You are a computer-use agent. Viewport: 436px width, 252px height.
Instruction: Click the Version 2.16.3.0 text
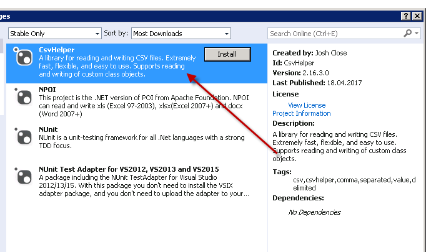tap(300, 73)
